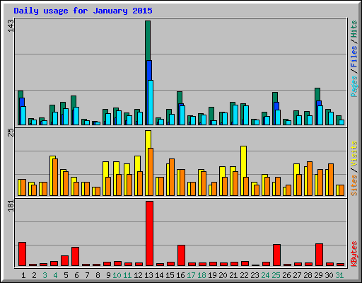
Task: Click day 22 on the x-axis
Action: [244, 275]
